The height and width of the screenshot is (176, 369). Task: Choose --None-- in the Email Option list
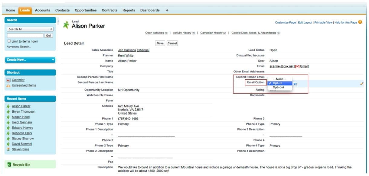click(279, 79)
